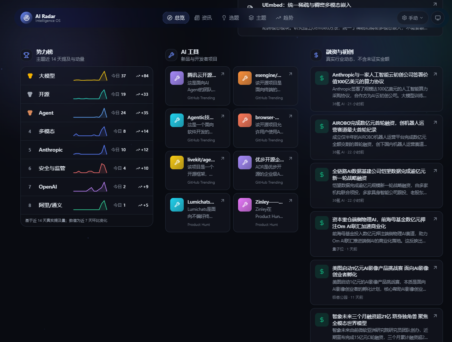This screenshot has height=342, width=452.
Task: Switch to the 资讯 news tab
Action: pos(203,18)
